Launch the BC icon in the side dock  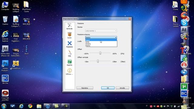click(x=184, y=94)
